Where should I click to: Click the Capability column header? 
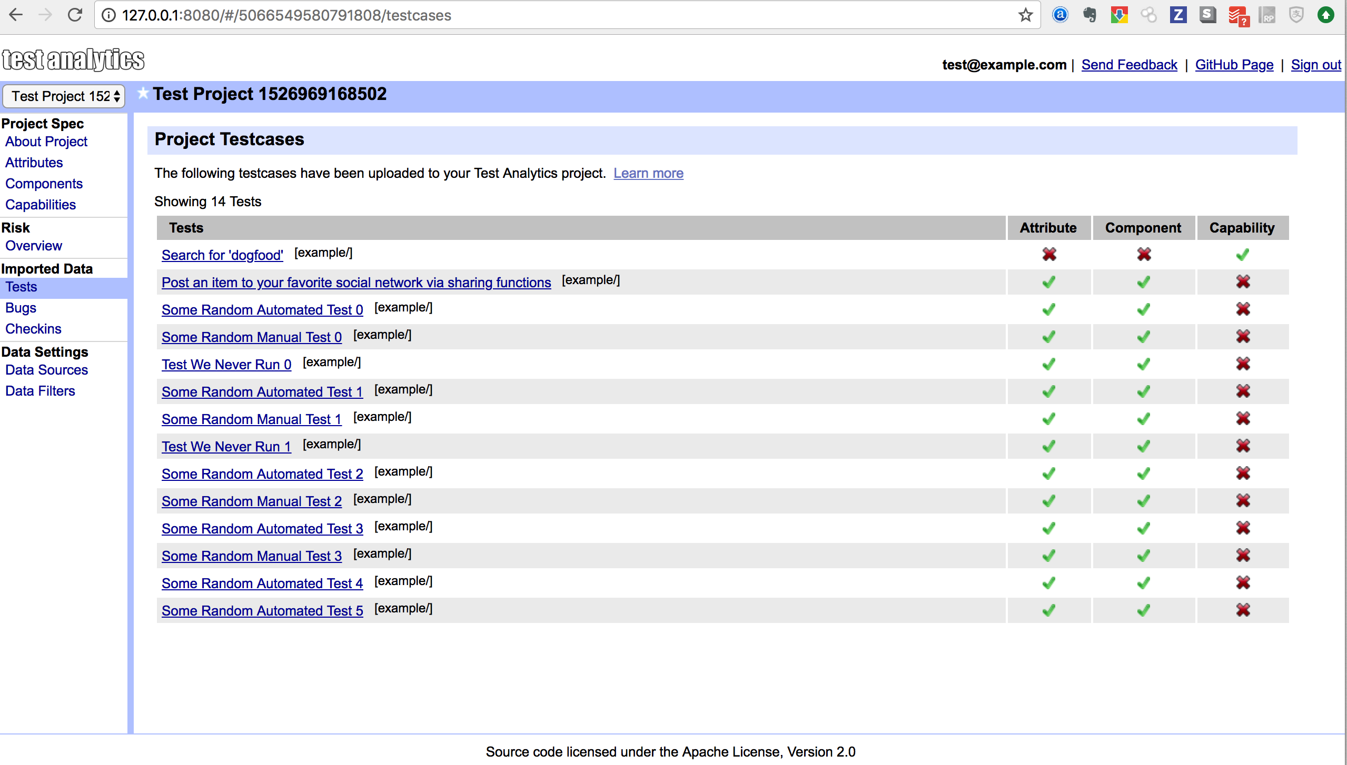(1242, 228)
